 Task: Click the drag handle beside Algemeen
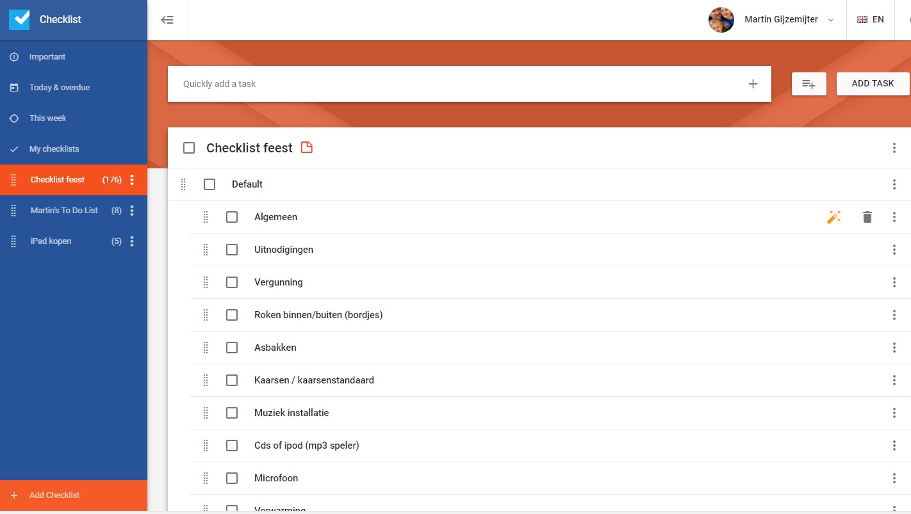tap(206, 217)
